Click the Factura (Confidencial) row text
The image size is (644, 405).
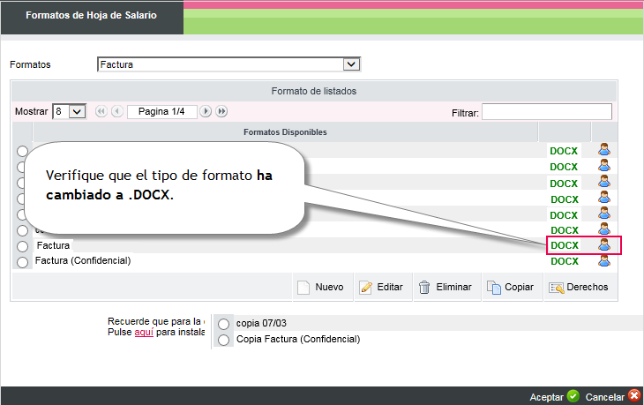[83, 261]
